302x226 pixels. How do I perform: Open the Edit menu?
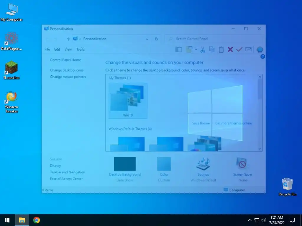point(57,49)
